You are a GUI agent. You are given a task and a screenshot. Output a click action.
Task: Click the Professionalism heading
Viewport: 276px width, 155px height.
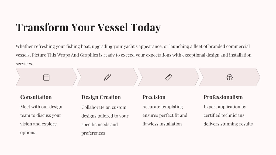click(x=223, y=97)
